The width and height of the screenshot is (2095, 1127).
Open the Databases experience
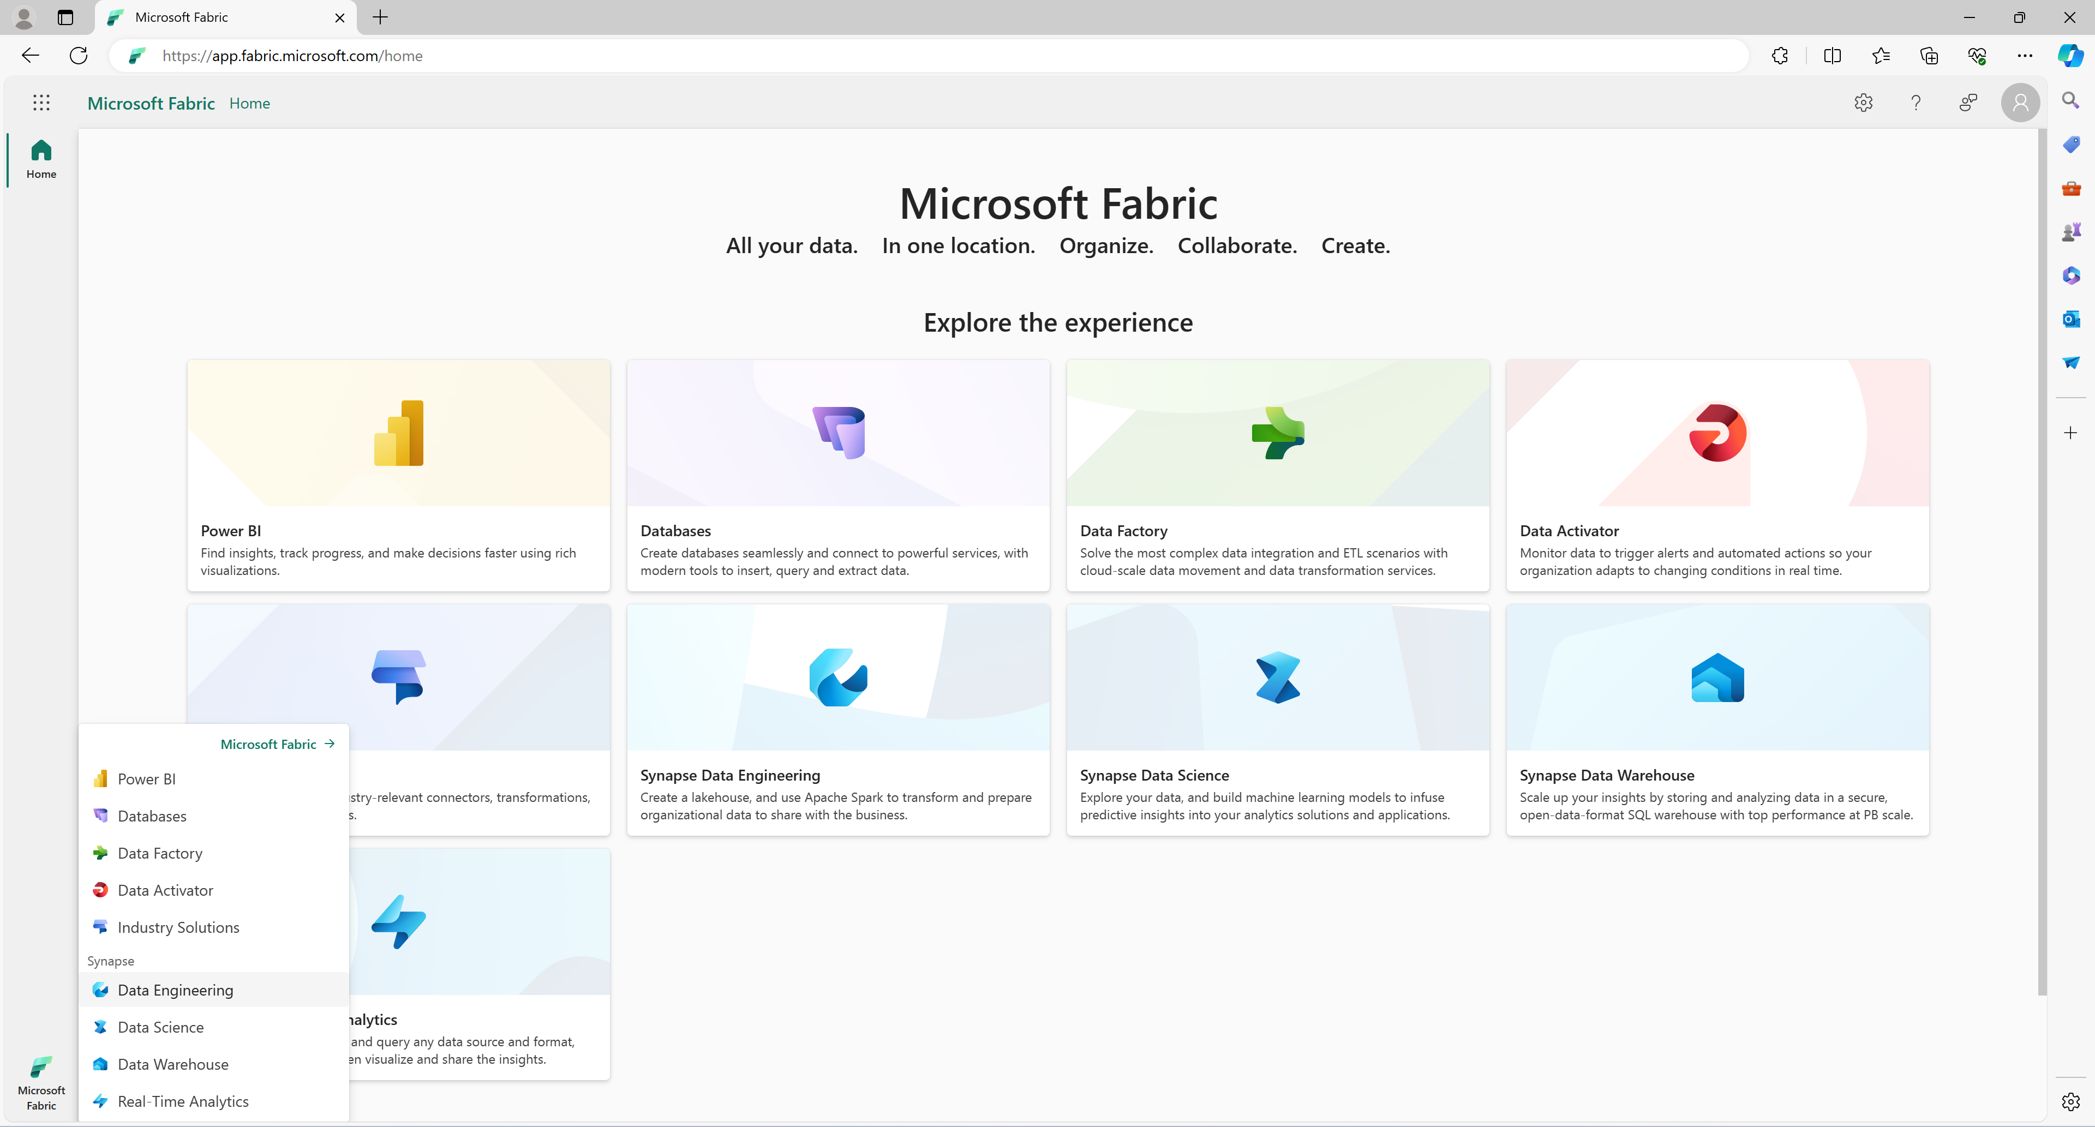[151, 815]
